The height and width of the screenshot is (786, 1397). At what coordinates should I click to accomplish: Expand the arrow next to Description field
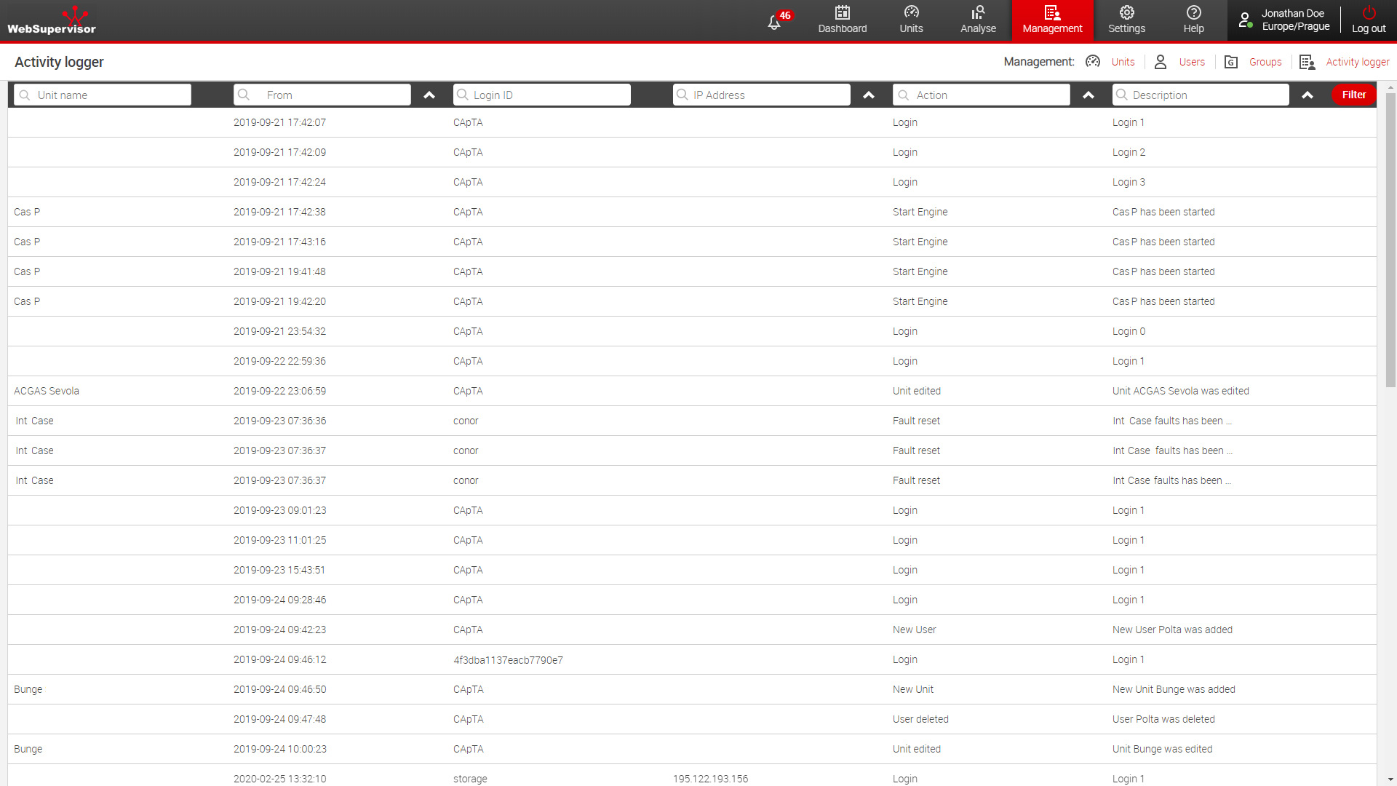[x=1308, y=95]
